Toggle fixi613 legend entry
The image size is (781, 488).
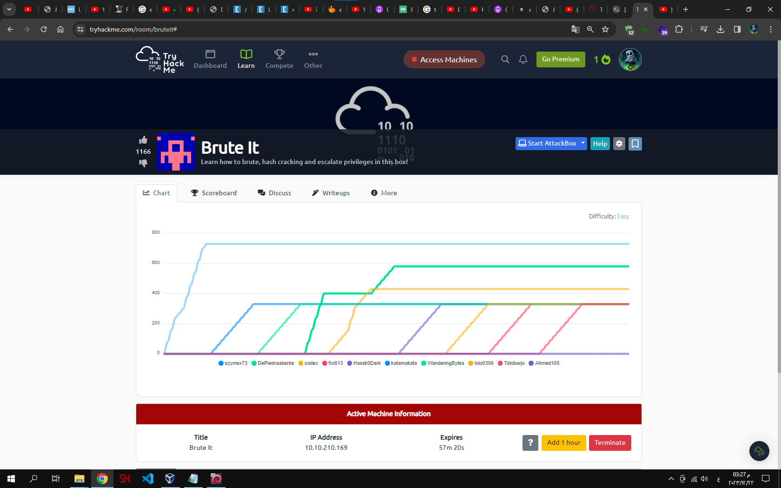333,363
